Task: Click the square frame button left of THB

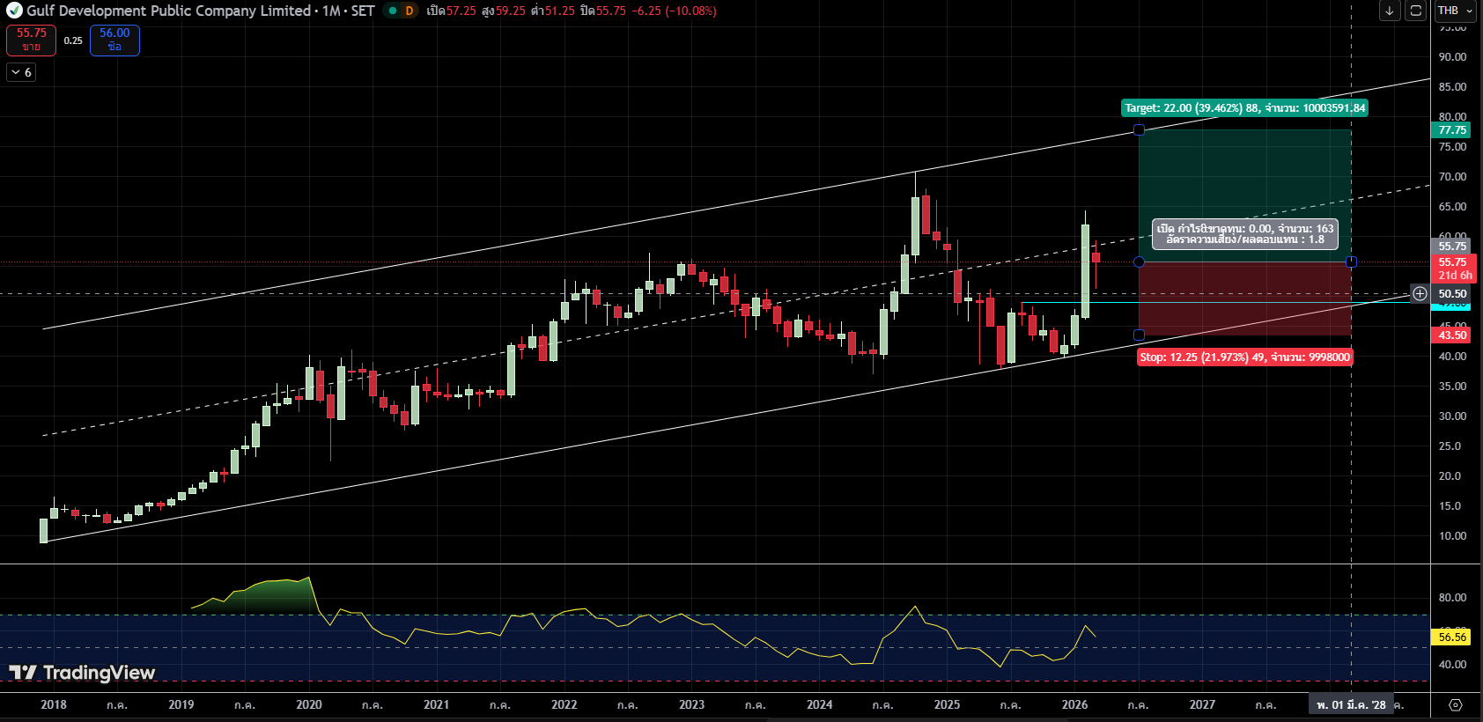Action: (x=1415, y=11)
